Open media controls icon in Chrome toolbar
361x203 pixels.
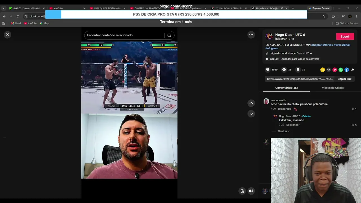click(x=343, y=16)
